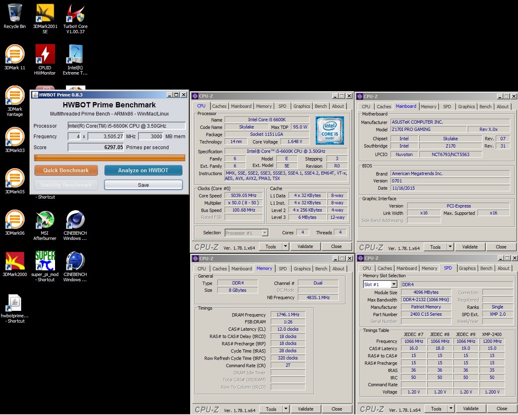Switch to SPD tab in Memory window
Viewport: 518px width, 415px height.
pos(283,269)
